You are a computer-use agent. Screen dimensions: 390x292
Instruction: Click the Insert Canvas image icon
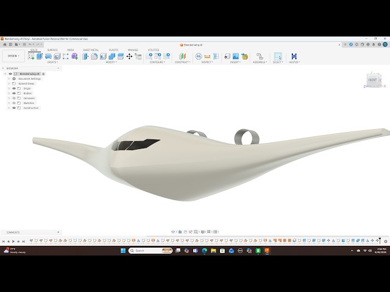(x=236, y=57)
